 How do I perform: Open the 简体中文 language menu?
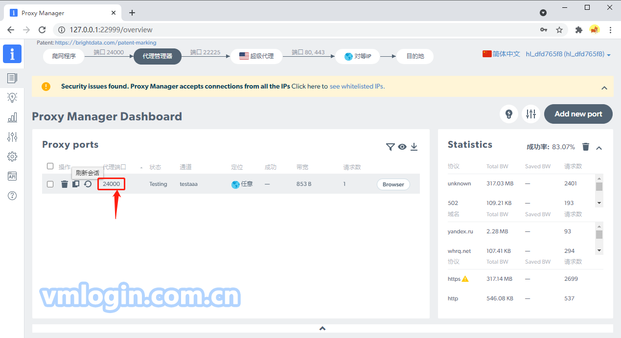click(501, 54)
